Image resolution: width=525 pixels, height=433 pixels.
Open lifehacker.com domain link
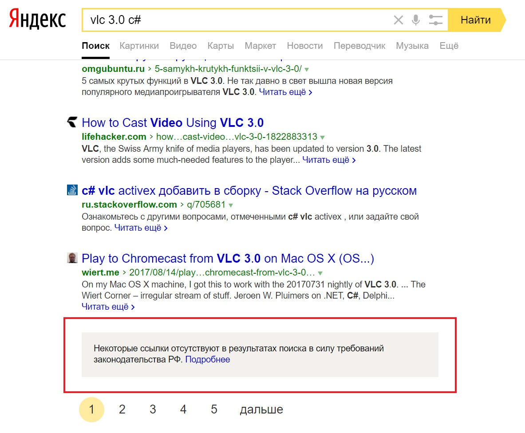tap(114, 137)
